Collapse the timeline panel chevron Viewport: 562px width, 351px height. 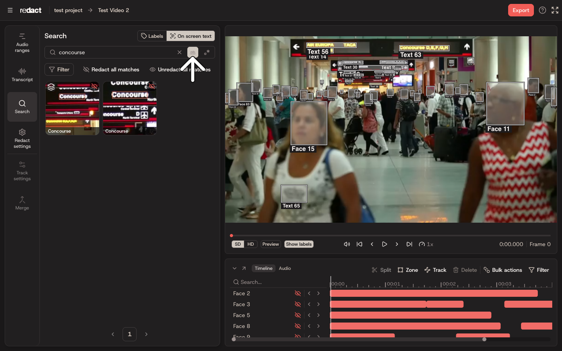235,268
